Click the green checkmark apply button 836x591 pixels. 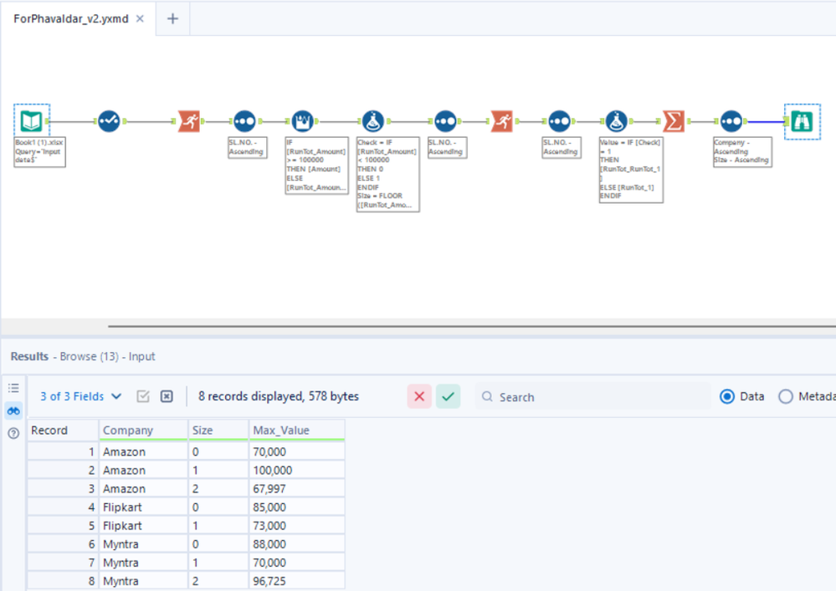(448, 396)
